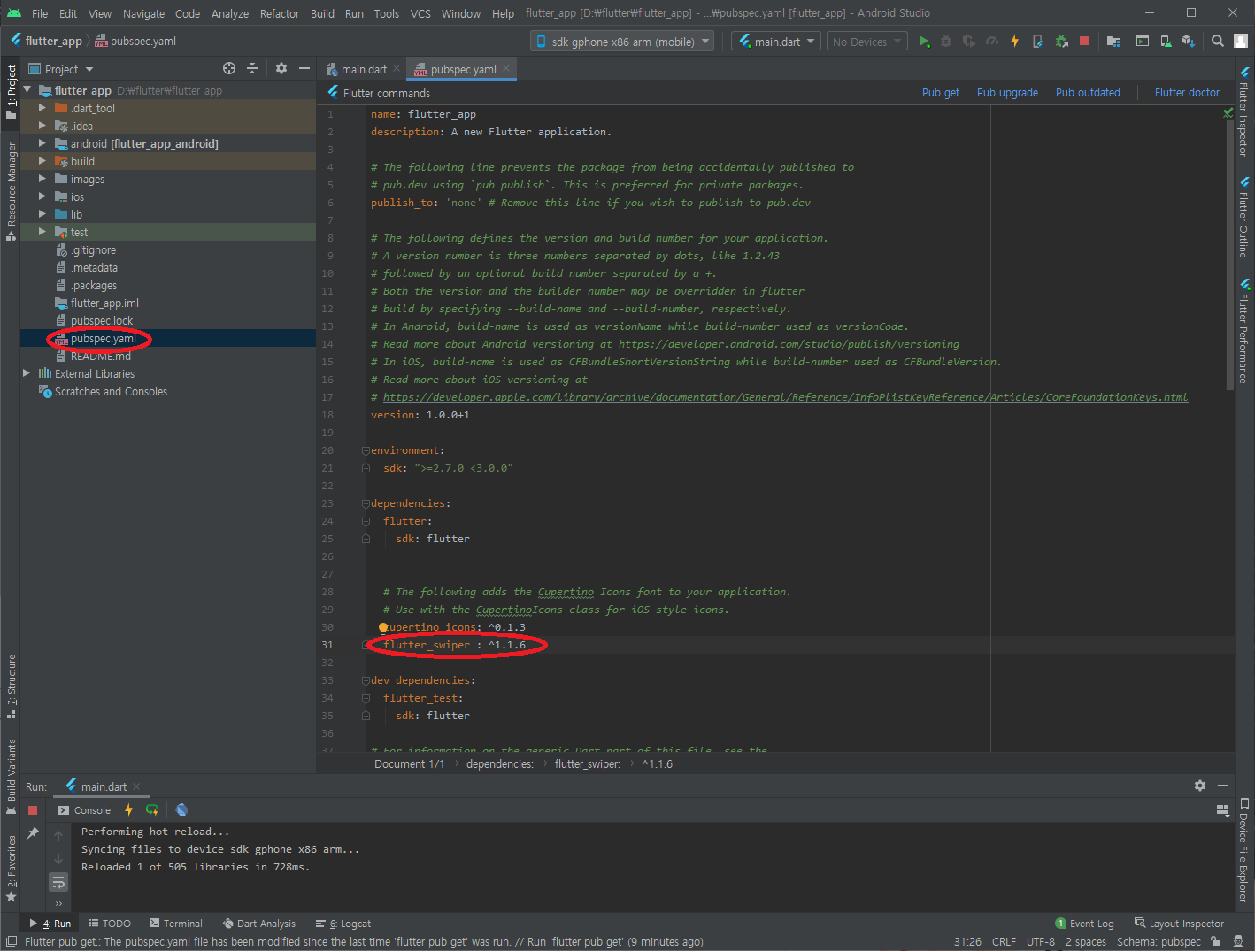Hot restart from Run console toolbar

pyautogui.click(x=152, y=810)
